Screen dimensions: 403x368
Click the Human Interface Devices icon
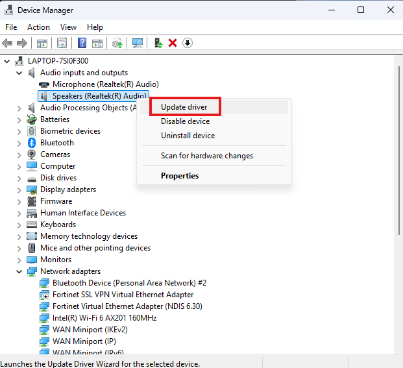click(32, 213)
